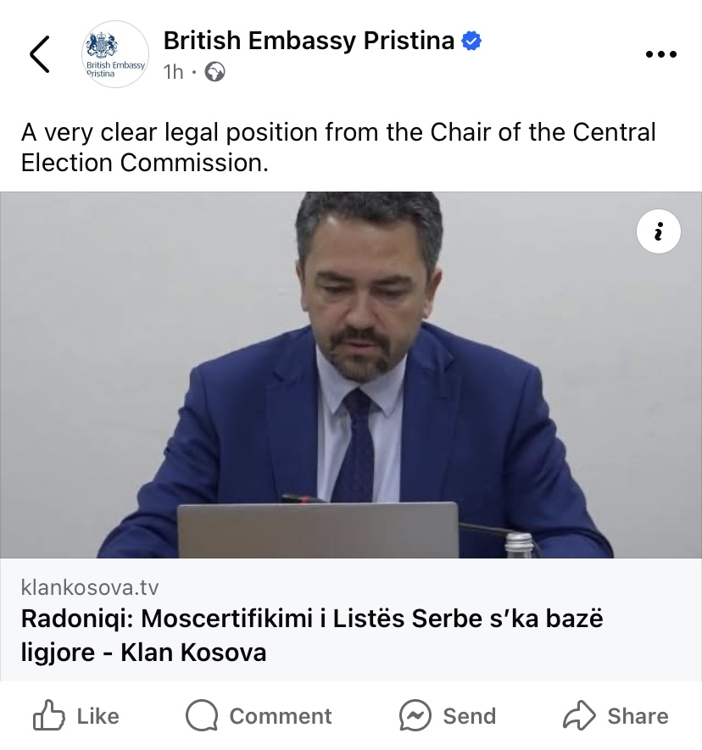
Task: Click the klankosova.tv source domain
Action: 89,587
